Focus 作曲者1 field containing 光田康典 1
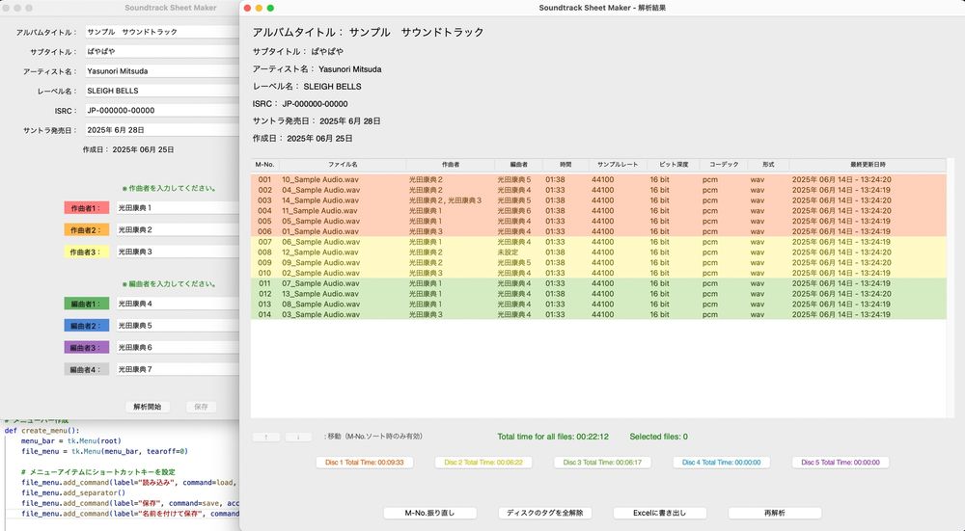The image size is (965, 531). [x=178, y=208]
